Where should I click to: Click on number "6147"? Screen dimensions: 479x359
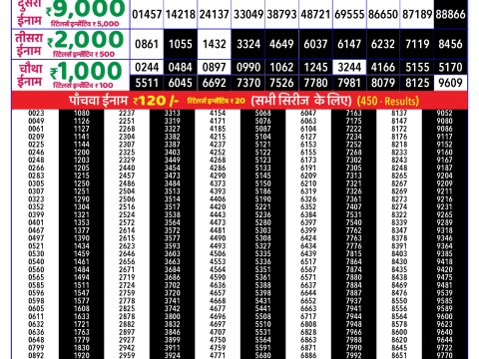(349, 44)
